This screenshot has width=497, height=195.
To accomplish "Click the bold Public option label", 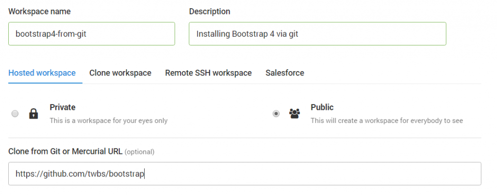I will (x=322, y=107).
